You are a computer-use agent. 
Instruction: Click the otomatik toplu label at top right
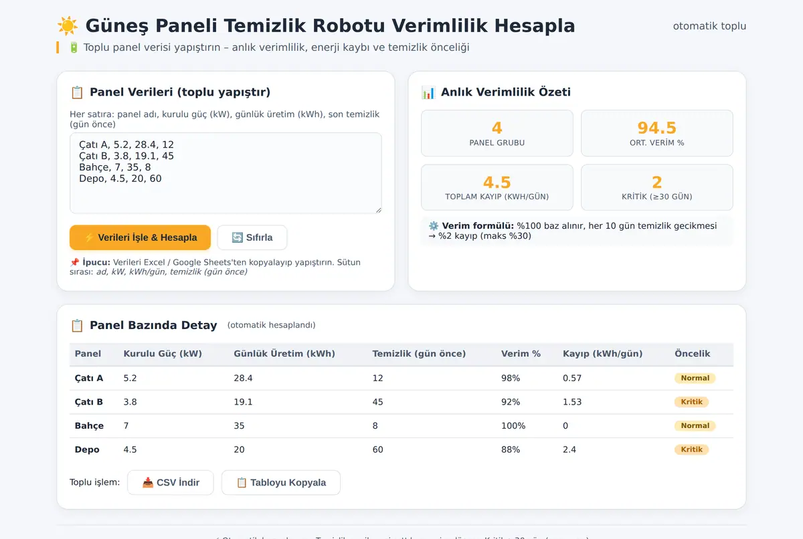click(x=709, y=26)
